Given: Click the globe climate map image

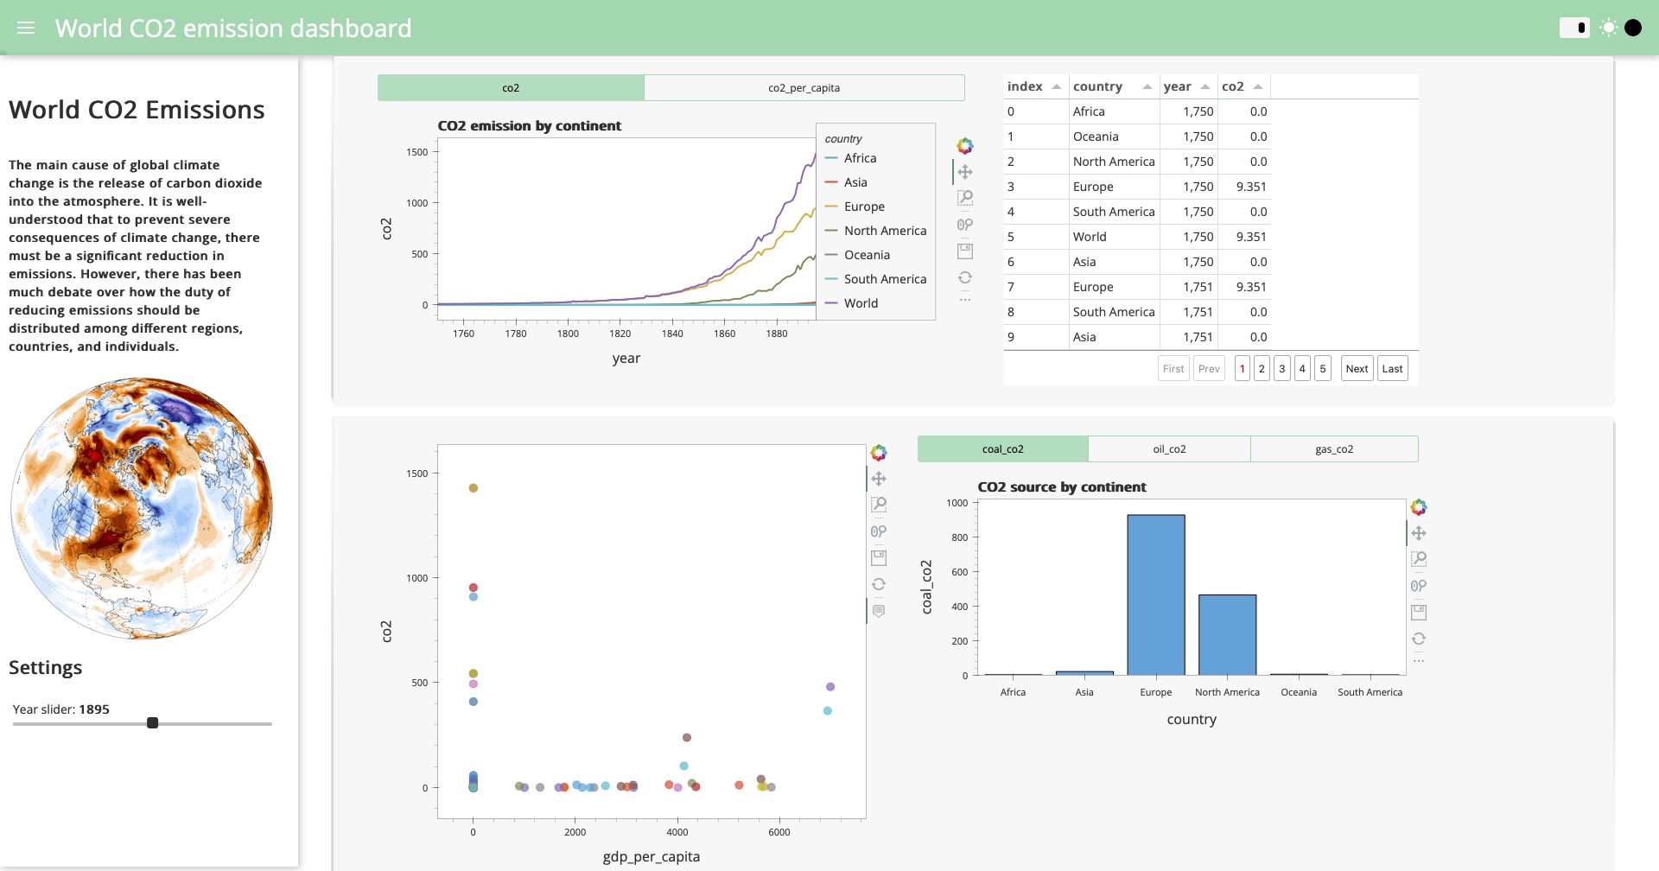Looking at the screenshot, I should tap(142, 508).
